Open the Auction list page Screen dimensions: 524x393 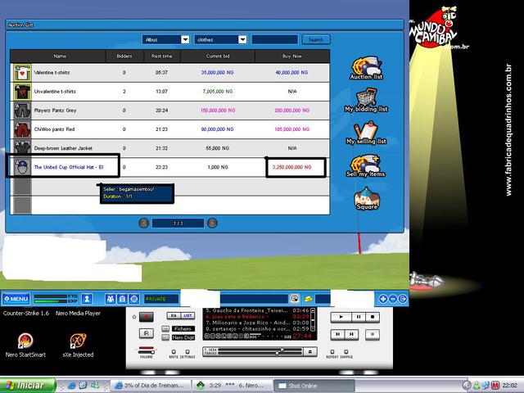[x=366, y=68]
